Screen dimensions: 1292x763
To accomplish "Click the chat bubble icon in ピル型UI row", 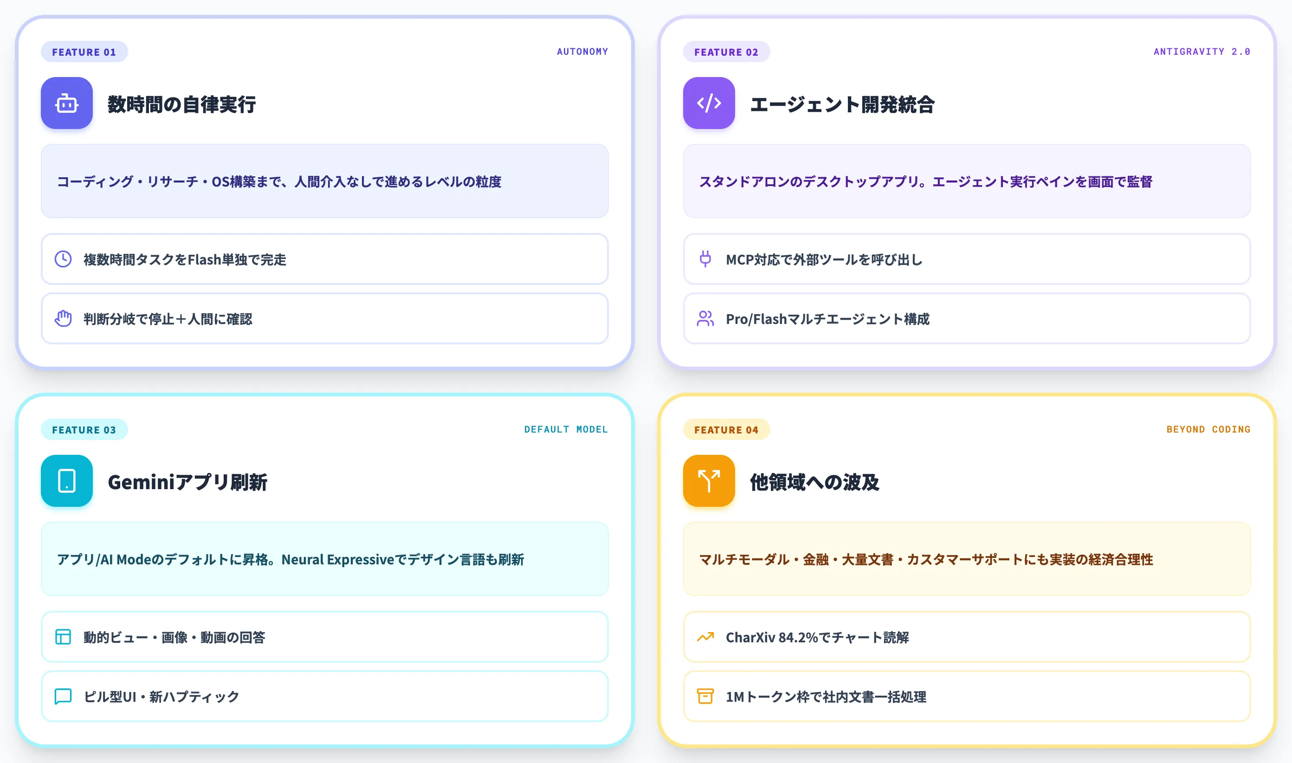I will point(63,697).
